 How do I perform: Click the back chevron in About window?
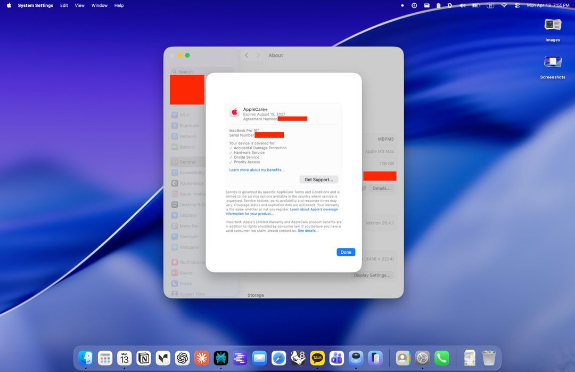click(247, 55)
